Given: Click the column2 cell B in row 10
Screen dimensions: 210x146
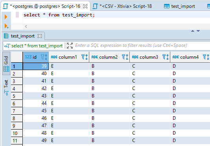Looking at the screenshot, I should 109,133.
